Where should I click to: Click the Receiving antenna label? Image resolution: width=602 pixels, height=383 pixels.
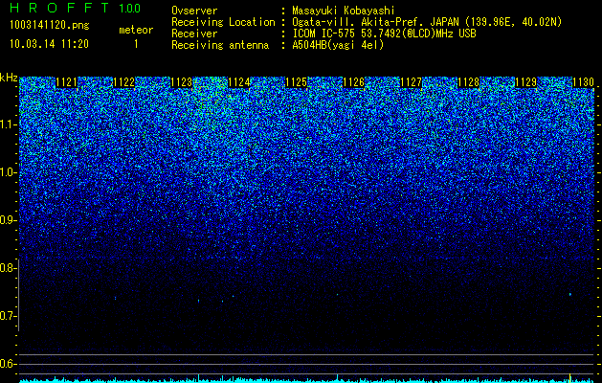coord(220,45)
